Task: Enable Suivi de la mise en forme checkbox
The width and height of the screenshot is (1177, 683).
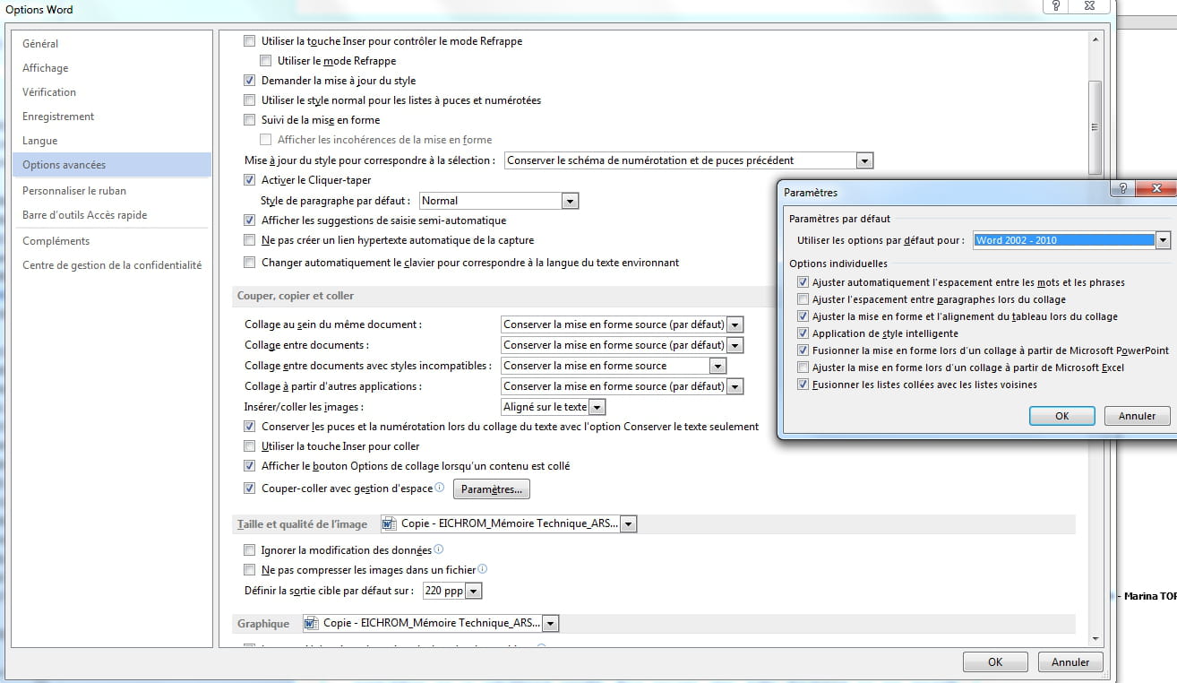Action: [250, 120]
